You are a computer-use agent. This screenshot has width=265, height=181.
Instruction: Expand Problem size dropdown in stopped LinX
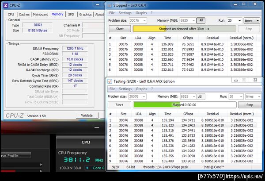pyautogui.click(x=144, y=20)
